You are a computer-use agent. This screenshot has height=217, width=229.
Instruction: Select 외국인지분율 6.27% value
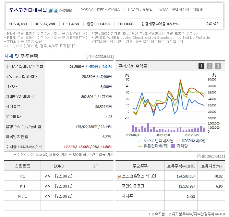(107, 137)
